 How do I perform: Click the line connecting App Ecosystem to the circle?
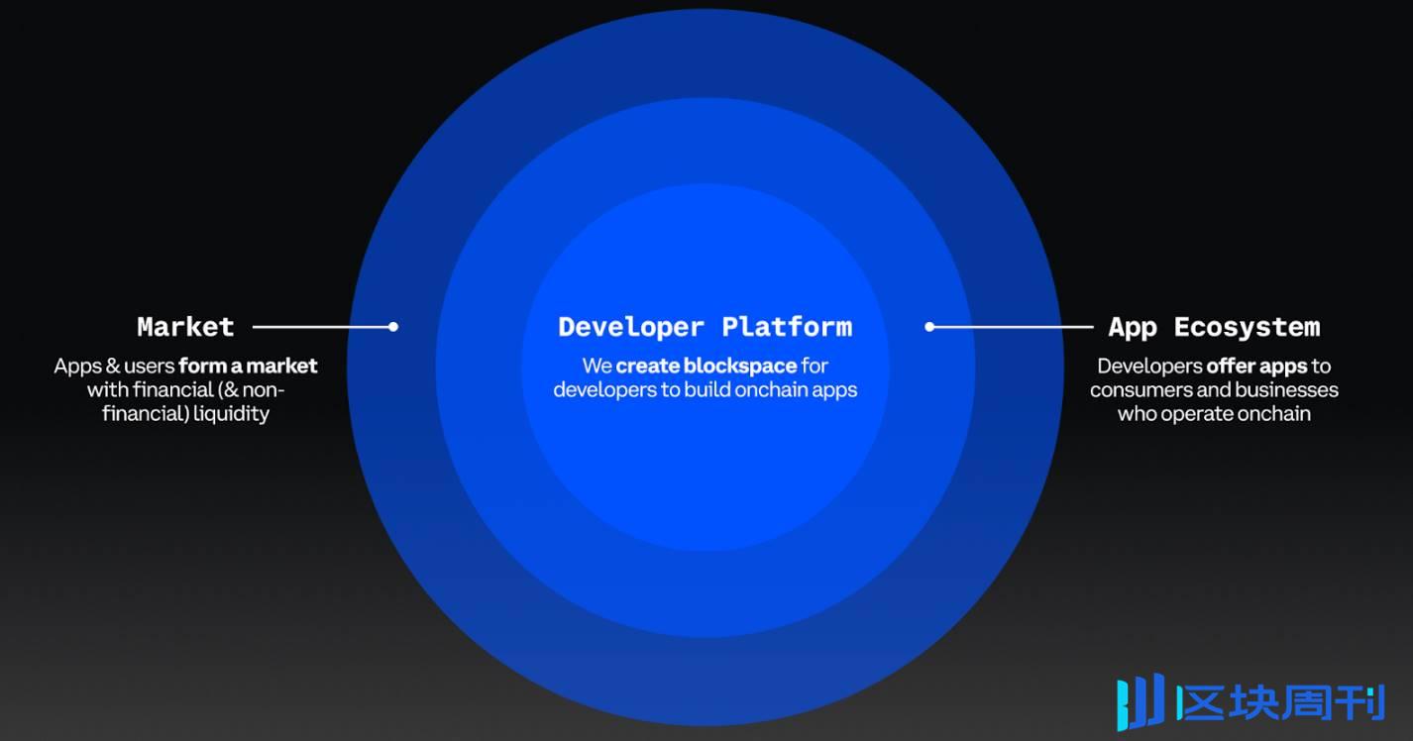click(x=1011, y=326)
